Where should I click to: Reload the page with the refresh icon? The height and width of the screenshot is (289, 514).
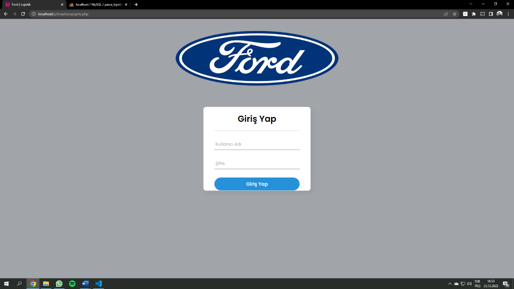(x=23, y=14)
